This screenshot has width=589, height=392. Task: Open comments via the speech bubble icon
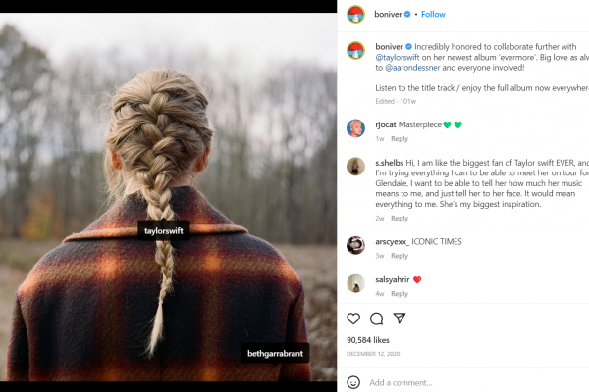376,318
